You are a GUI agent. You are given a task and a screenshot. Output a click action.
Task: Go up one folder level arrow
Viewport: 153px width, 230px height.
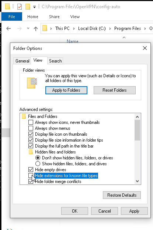point(36,28)
